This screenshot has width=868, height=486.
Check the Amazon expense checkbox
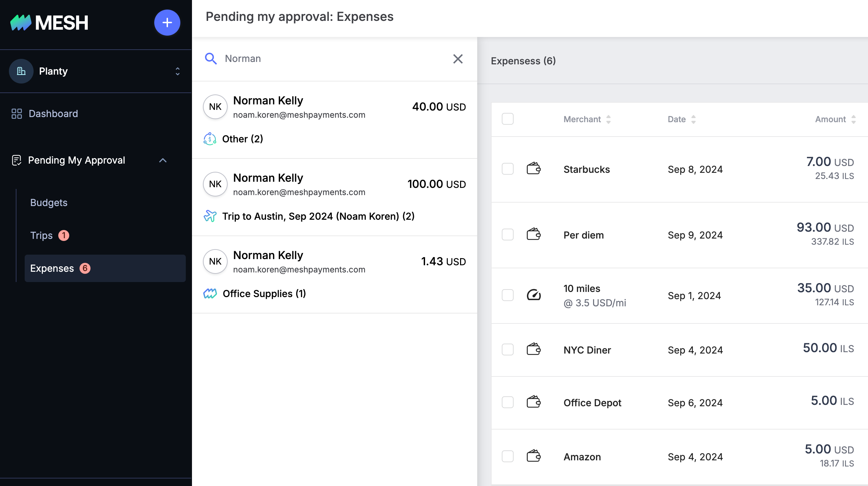tap(508, 456)
